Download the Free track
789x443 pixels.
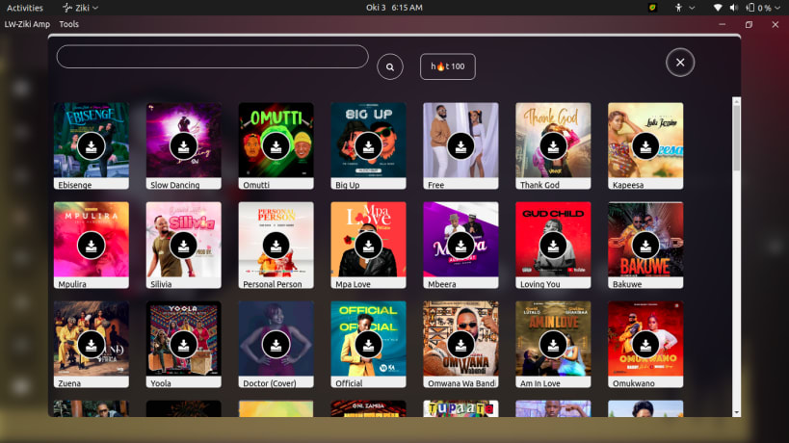click(x=460, y=146)
